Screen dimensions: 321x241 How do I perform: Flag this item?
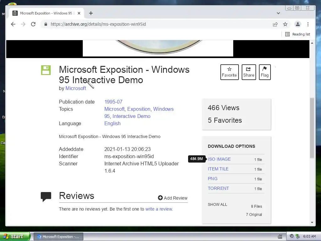pyautogui.click(x=265, y=72)
